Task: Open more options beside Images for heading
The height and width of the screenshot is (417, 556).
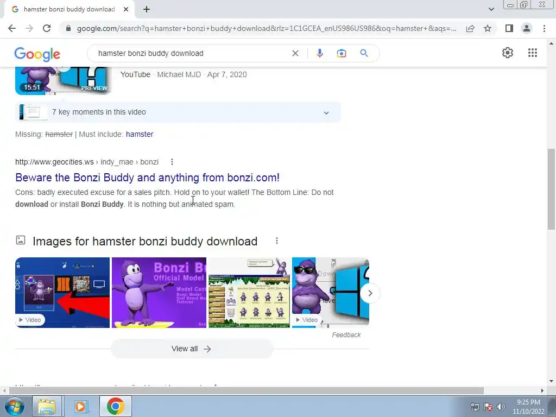Action: point(277,241)
